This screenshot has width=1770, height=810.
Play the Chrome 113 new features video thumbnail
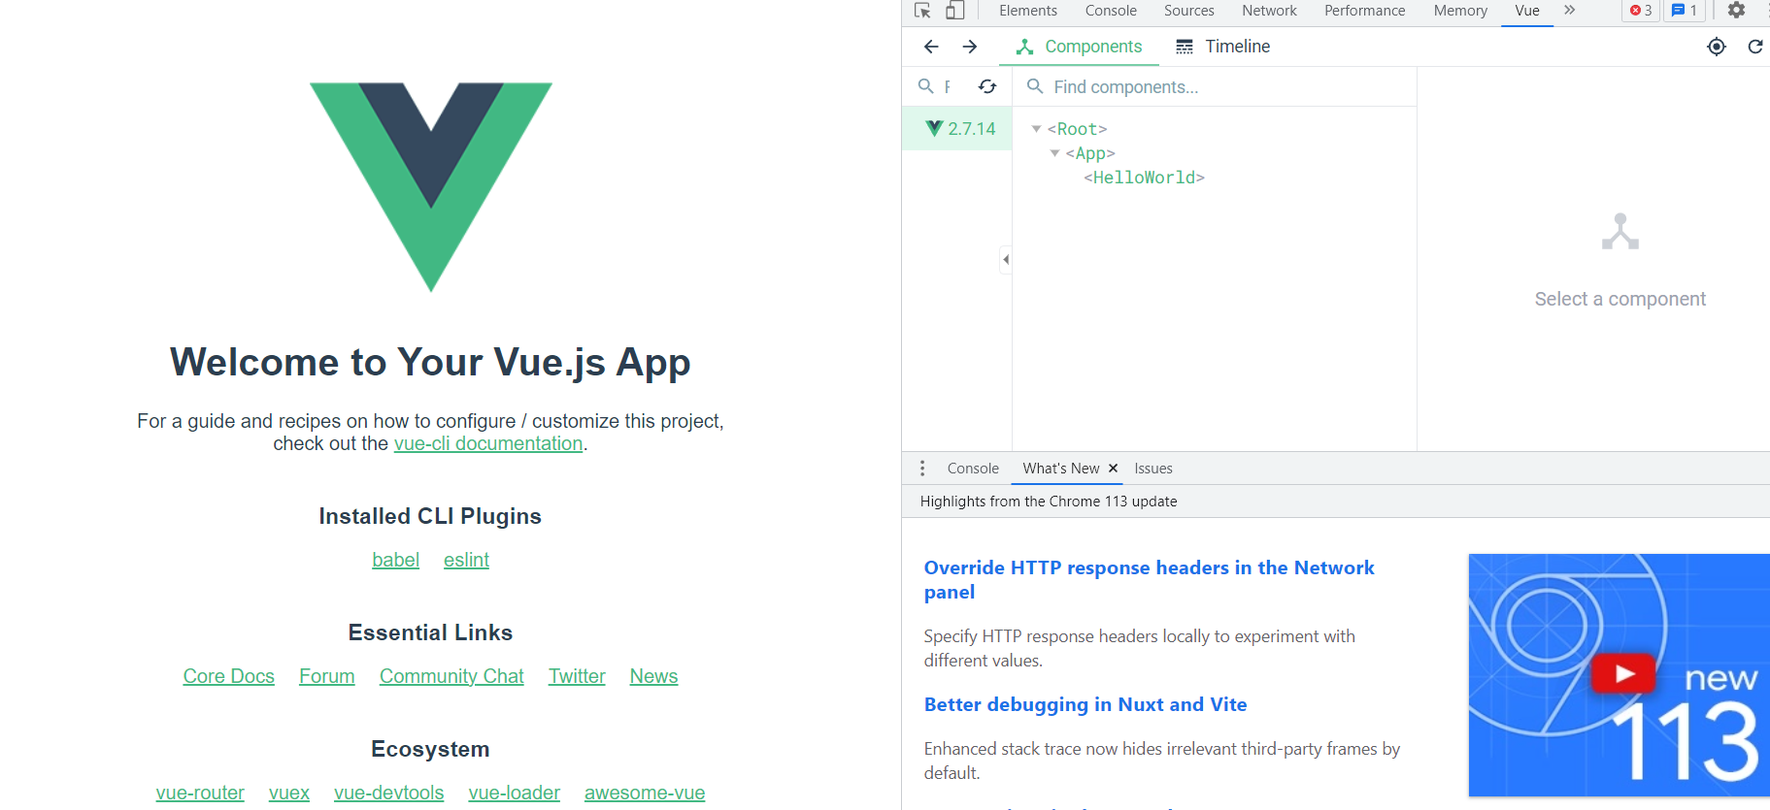coord(1620,675)
